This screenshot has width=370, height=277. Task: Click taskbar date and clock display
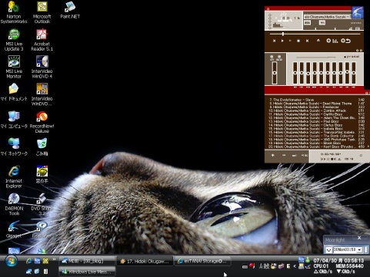point(338,261)
